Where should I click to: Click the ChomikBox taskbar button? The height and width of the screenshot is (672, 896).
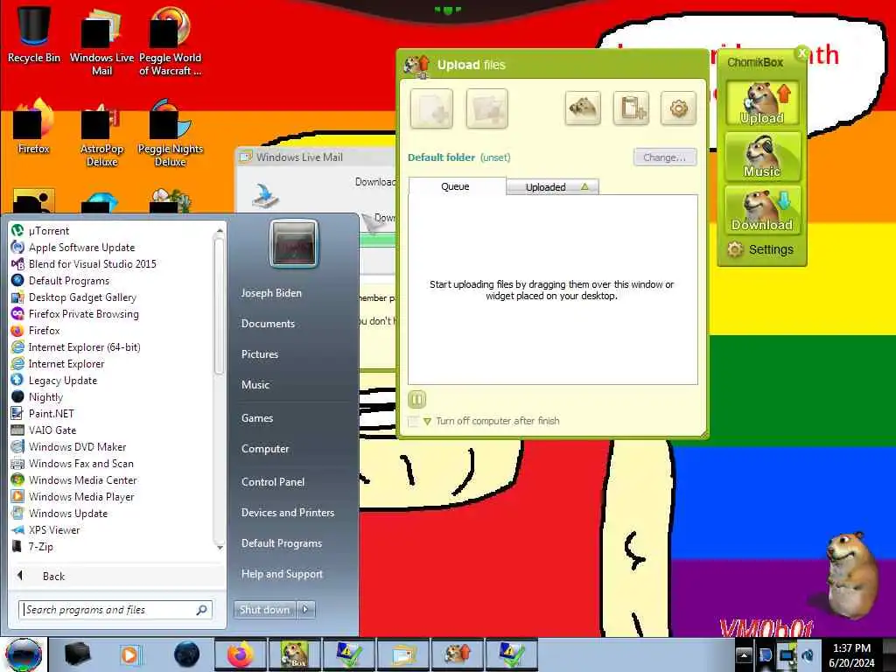[x=294, y=654]
